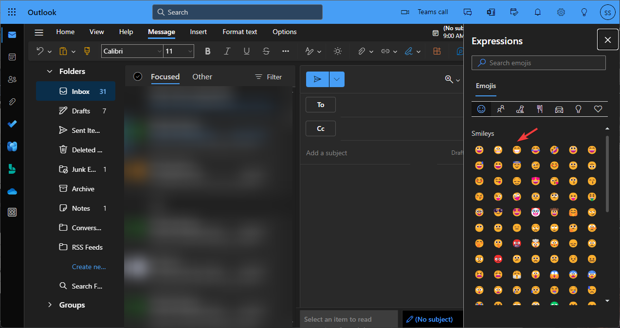Image resolution: width=620 pixels, height=328 pixels.
Task: Click the Apps grid icon in ribbon
Action: coord(437,51)
